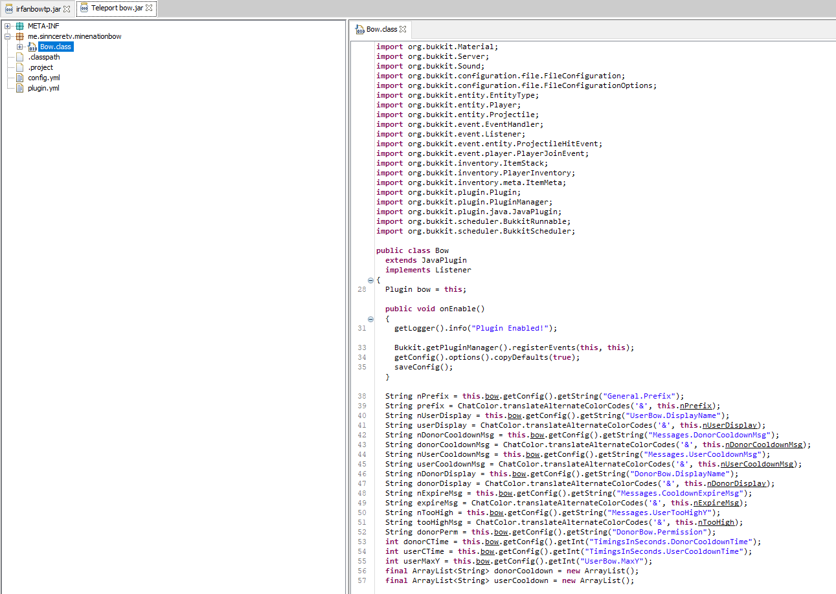
Task: Click the "public class Bow" declaration
Action: coord(412,251)
